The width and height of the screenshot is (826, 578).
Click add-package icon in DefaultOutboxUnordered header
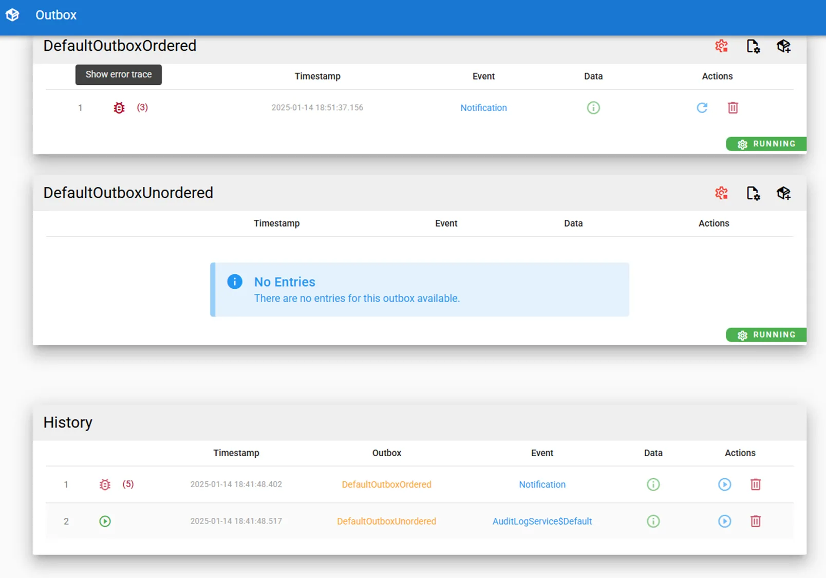coord(783,193)
